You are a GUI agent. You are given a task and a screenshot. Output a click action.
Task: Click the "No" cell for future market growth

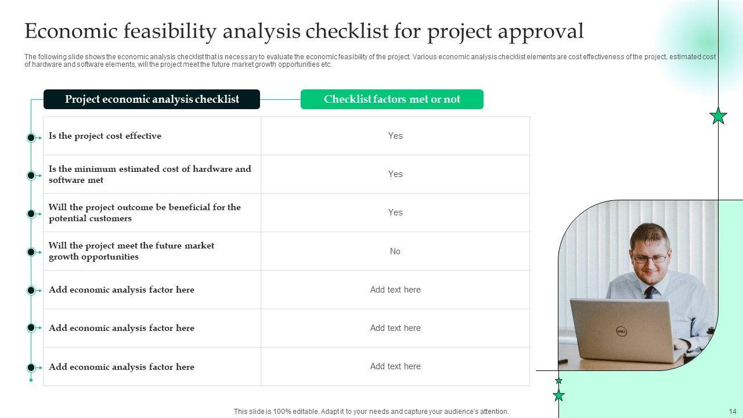click(395, 251)
